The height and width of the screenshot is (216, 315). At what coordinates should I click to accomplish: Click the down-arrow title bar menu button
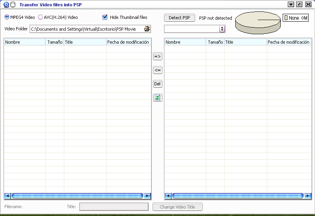tap(291, 4)
